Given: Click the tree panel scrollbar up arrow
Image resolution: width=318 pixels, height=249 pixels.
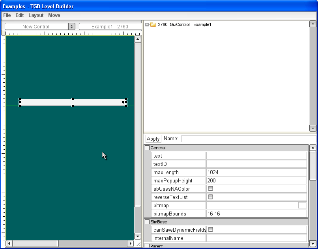Looking at the screenshot, I should (313, 24).
